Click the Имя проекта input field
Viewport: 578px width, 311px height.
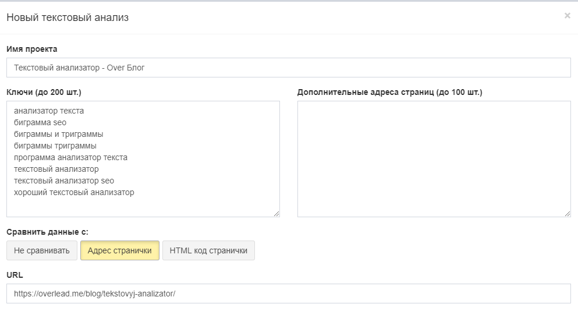click(x=288, y=68)
